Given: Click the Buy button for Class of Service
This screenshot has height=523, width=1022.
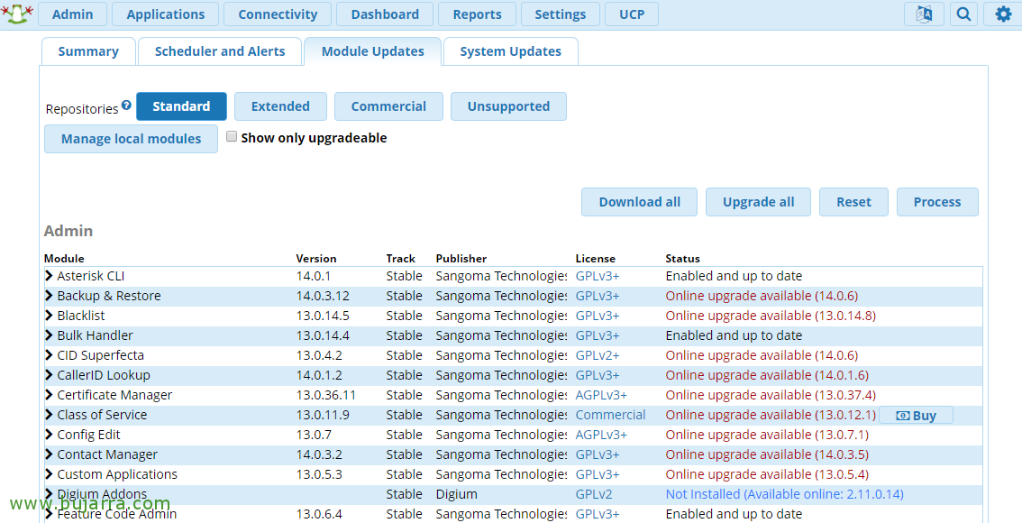Looking at the screenshot, I should click(916, 416).
